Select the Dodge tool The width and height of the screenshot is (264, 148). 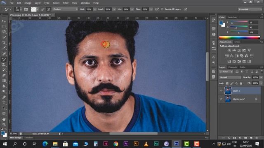(x=4, y=91)
